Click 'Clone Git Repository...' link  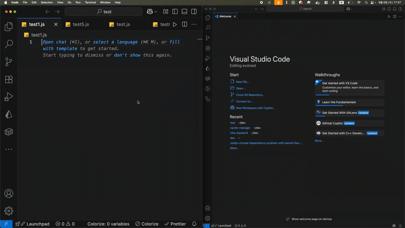point(250,95)
